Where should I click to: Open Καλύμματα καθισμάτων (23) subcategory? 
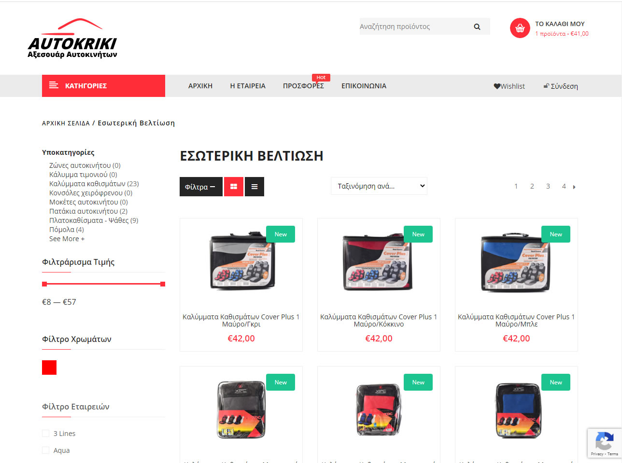(94, 184)
